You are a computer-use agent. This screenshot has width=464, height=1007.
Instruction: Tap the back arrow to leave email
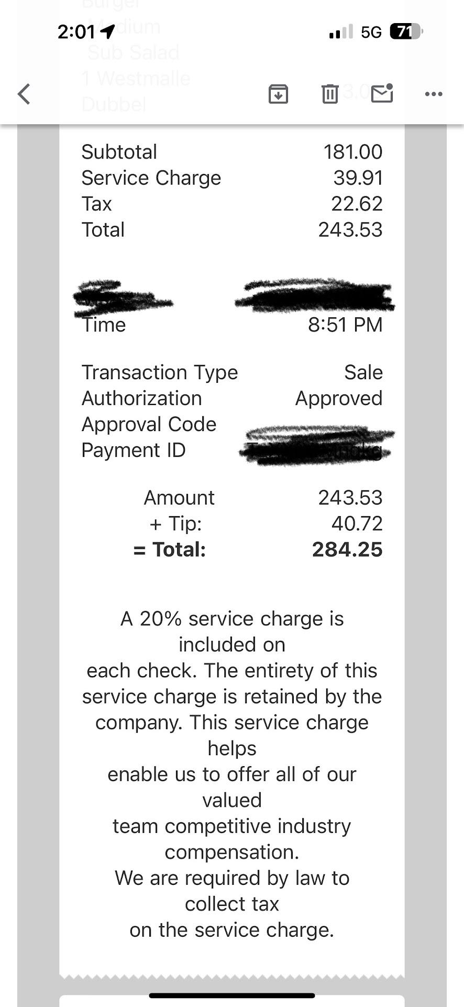[24, 94]
